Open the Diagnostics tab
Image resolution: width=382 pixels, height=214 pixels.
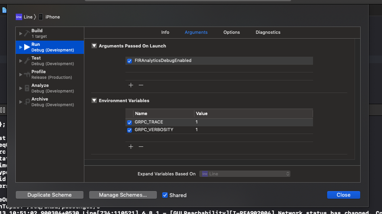pyautogui.click(x=268, y=32)
